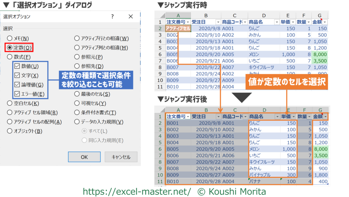Choose the 空白セル(K) radio option
Viewport: 349px width, 197px height.
[10, 103]
